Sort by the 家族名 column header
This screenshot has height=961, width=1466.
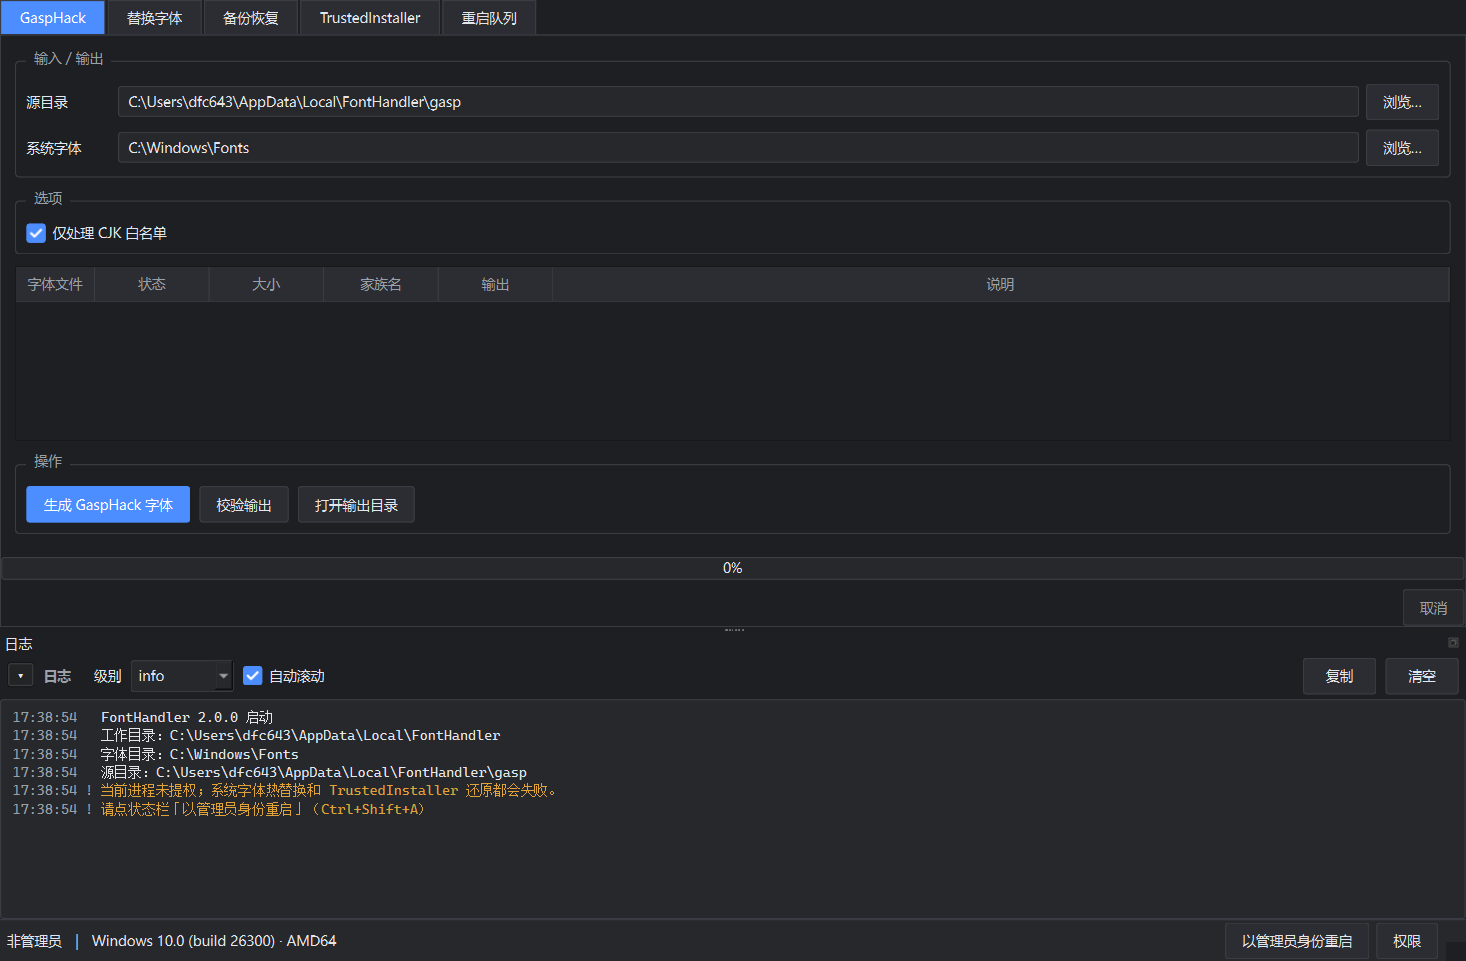381,284
